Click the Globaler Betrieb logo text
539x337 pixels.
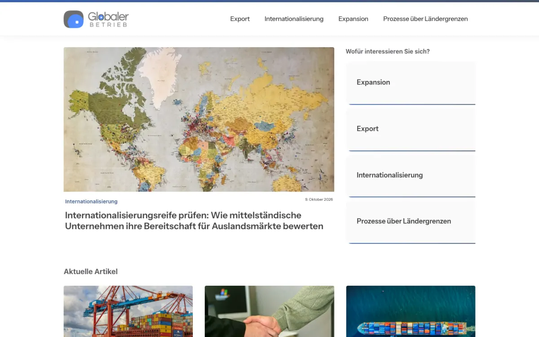108,19
